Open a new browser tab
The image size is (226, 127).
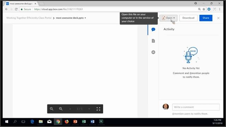[x=42, y=4]
